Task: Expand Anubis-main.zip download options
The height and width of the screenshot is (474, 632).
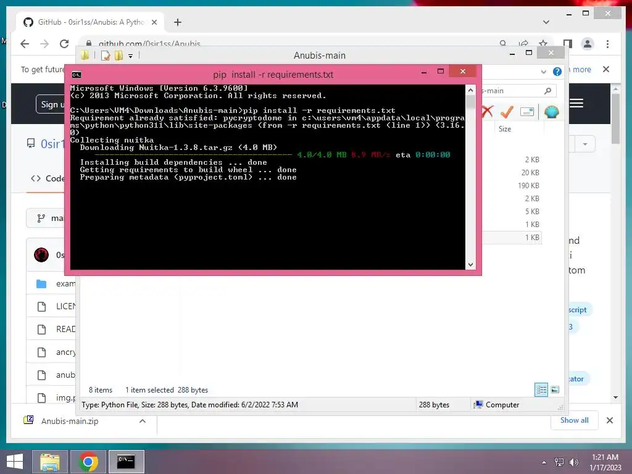Action: pos(143,421)
